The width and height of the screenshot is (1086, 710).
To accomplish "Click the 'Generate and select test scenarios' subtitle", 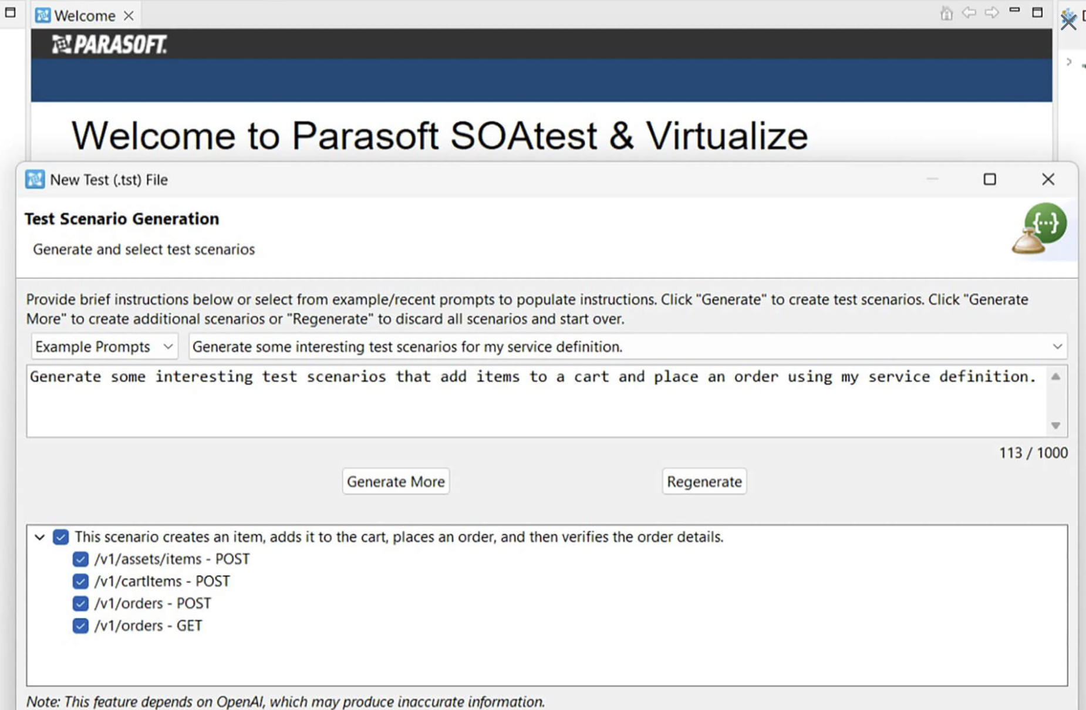I will [144, 249].
